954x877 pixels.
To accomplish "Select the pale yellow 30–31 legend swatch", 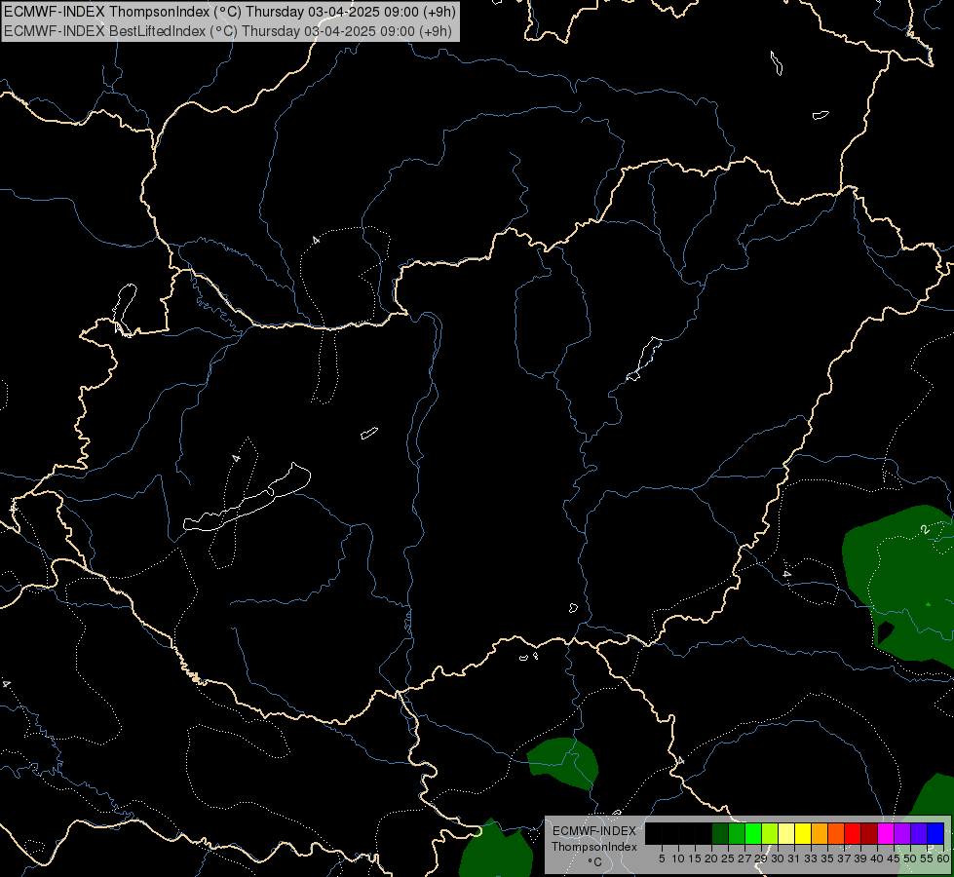I will [786, 834].
